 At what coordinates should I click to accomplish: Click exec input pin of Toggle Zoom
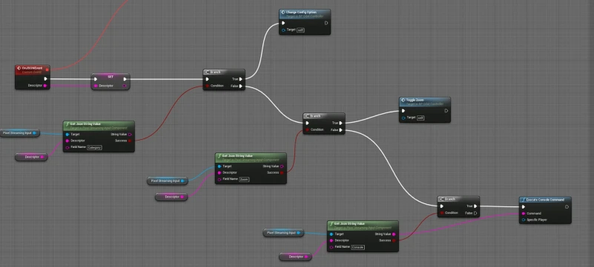(403, 111)
